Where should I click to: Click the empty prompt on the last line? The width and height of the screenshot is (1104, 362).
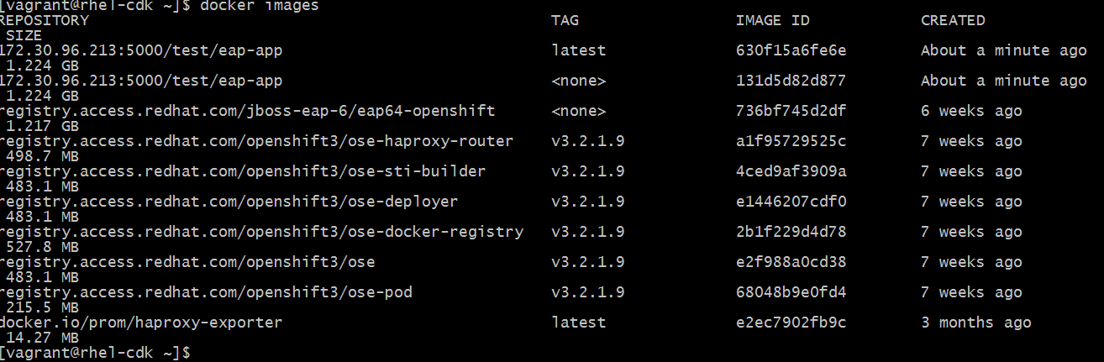(x=200, y=353)
